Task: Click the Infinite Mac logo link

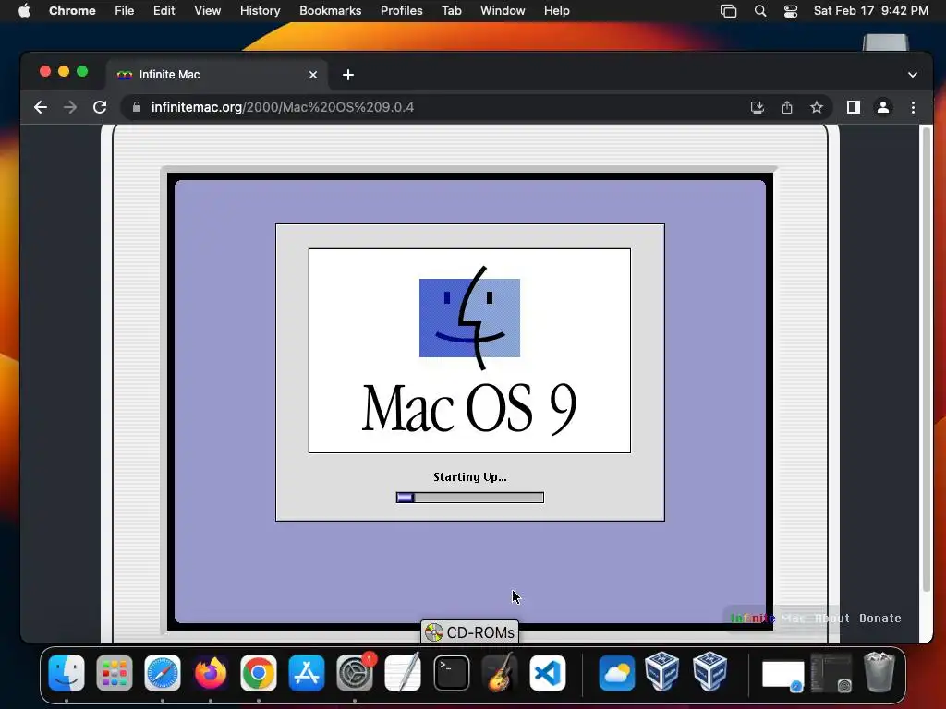Action: [x=768, y=618]
